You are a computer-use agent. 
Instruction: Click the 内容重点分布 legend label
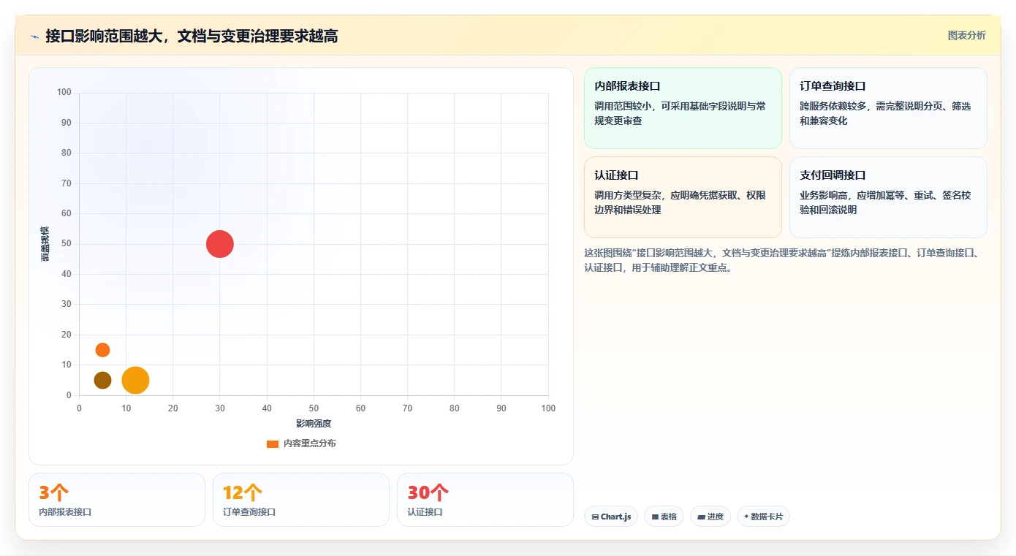tap(310, 443)
